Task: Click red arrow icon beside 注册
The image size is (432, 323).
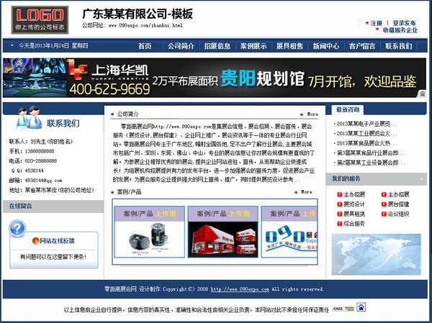Action: tap(367, 23)
